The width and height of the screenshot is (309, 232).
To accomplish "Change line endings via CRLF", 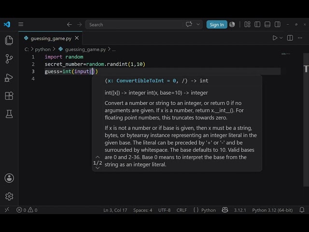I will pyautogui.click(x=182, y=210).
